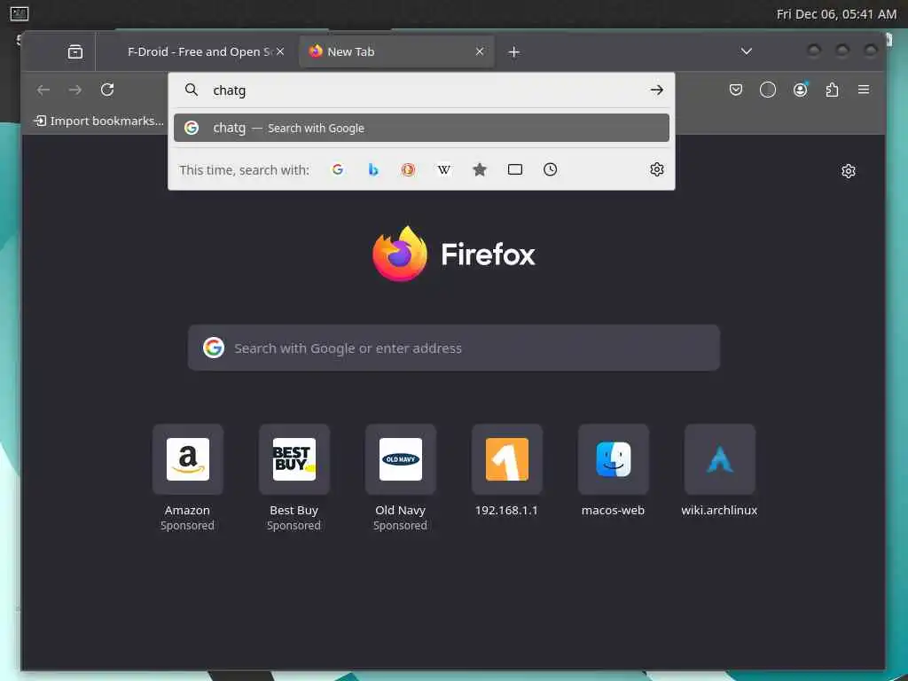Click the desktop clock 'Fri Dec 06'
Image resolution: width=908 pixels, height=681 pixels.
pos(836,14)
